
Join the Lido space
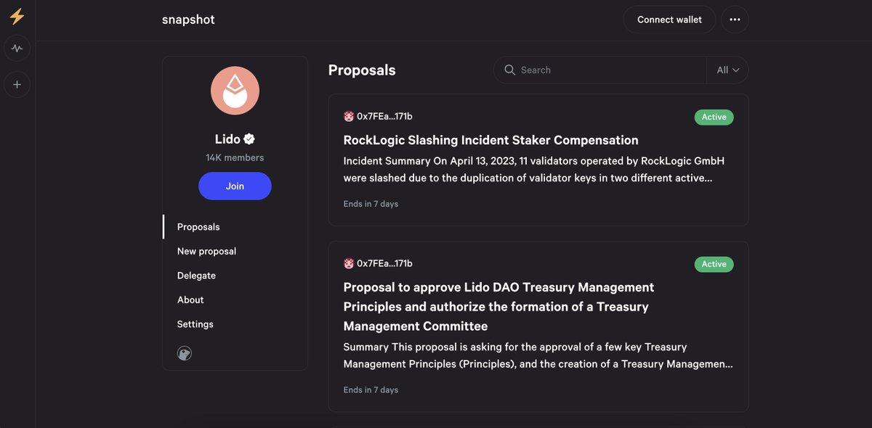(x=235, y=186)
